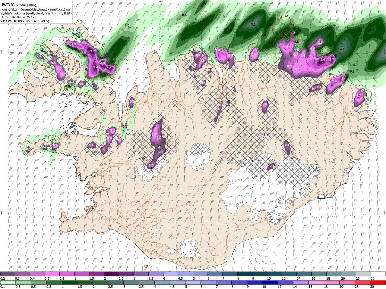The image size is (386, 289).
Task: Click the VT: Fim. 18.09.2025 13Z valid time
Action: (18, 21)
